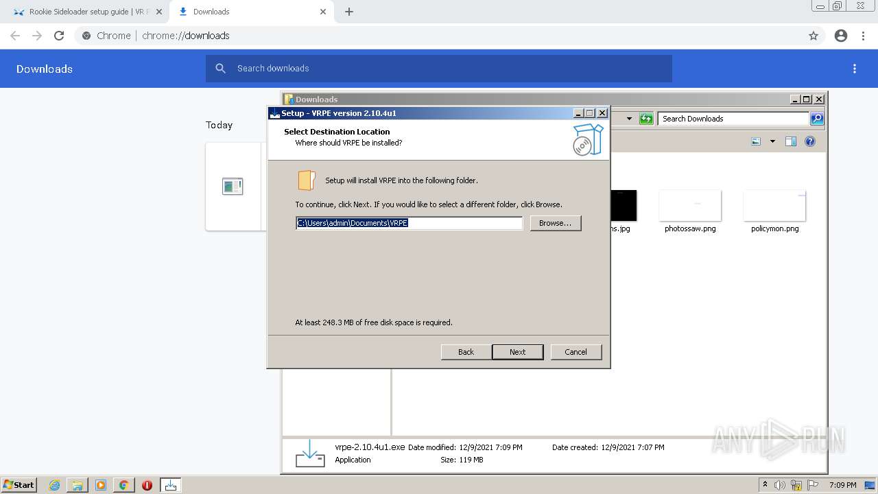Launch Internet Explorer from taskbar
Screen dimensions: 878x494
(54, 485)
